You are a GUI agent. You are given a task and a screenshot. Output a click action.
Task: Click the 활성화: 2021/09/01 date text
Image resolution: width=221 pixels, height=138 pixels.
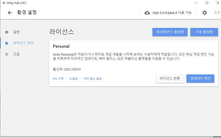[x=67, y=69]
